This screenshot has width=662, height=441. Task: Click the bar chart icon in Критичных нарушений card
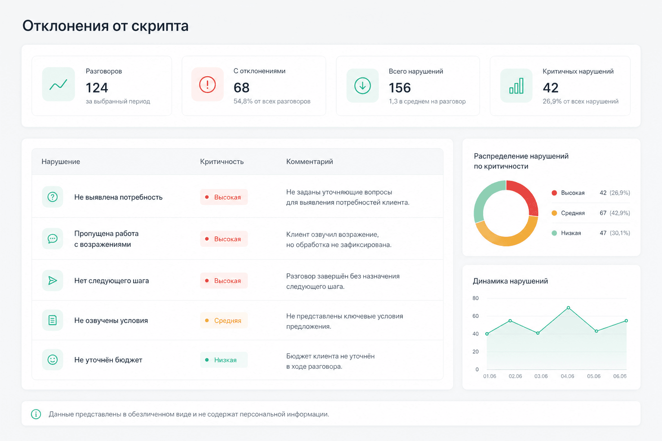[x=516, y=86]
